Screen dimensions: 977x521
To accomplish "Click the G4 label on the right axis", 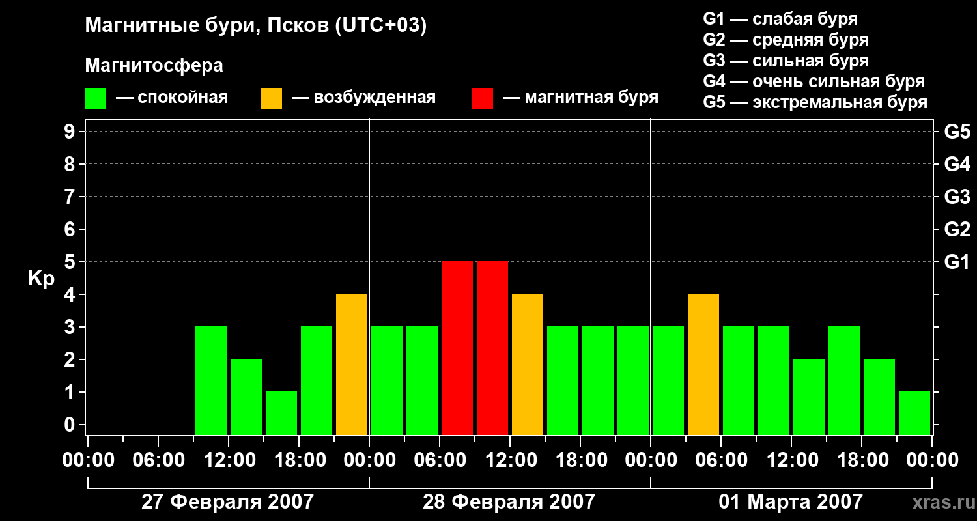I will [957, 164].
